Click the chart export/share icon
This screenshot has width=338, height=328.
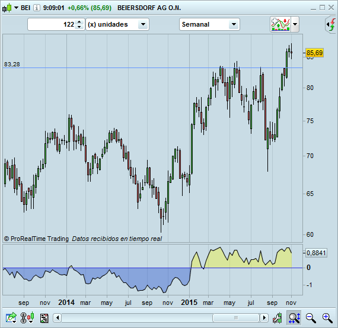point(11,318)
